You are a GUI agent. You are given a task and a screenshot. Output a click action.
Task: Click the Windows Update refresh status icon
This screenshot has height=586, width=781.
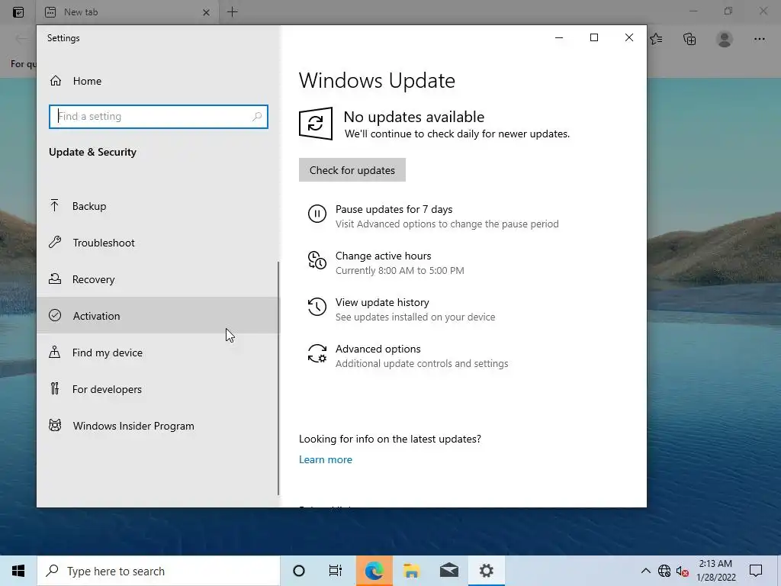click(316, 123)
